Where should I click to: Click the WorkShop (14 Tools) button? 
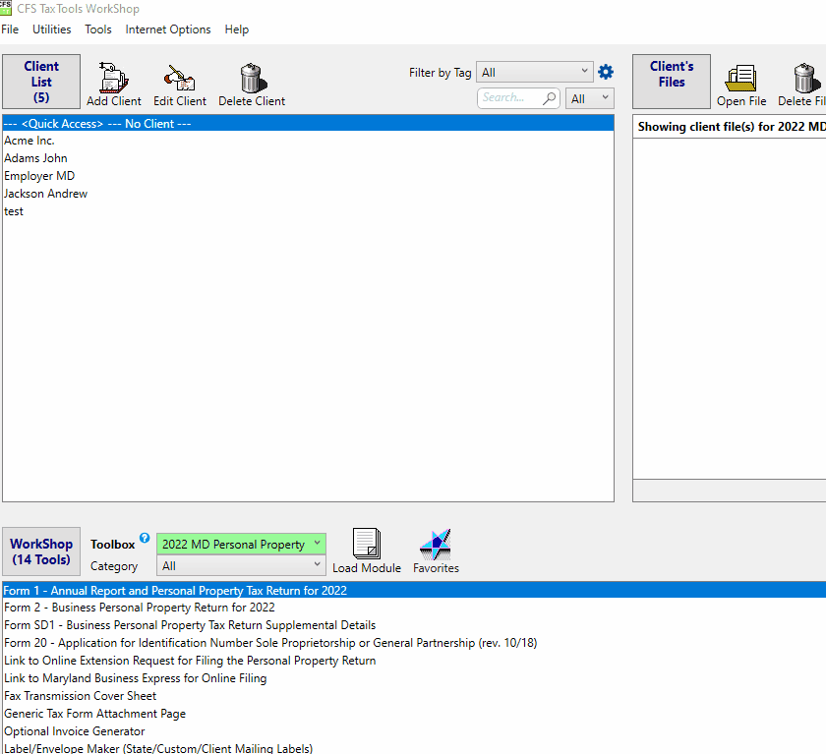pos(41,551)
